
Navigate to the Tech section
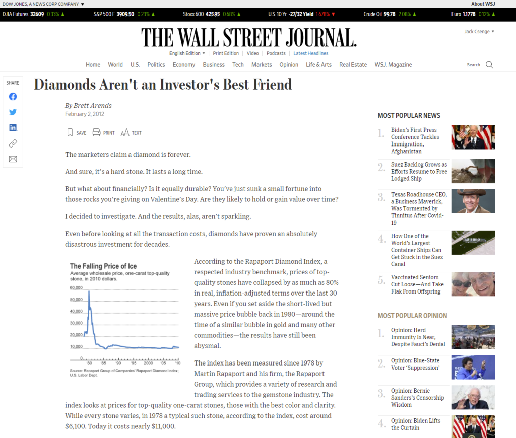(238, 65)
